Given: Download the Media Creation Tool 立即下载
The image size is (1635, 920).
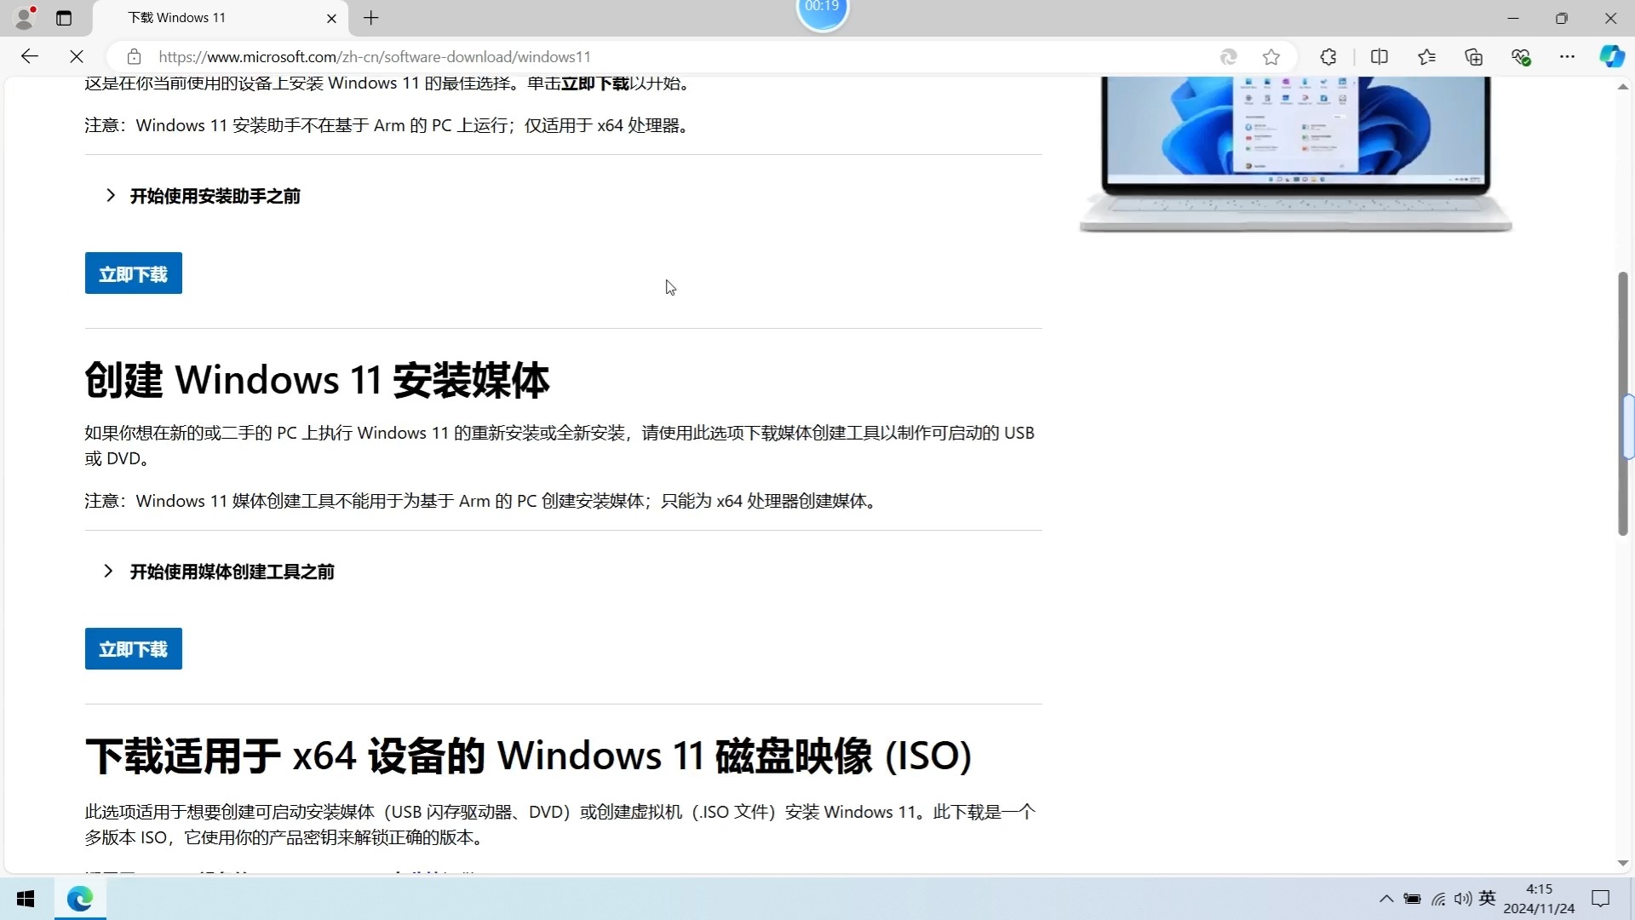Looking at the screenshot, I should (133, 649).
